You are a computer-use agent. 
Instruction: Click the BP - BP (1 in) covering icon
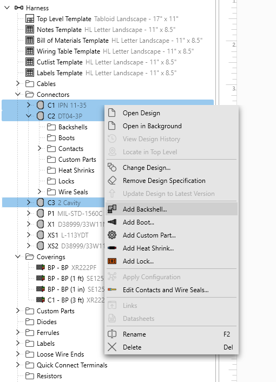click(41, 289)
